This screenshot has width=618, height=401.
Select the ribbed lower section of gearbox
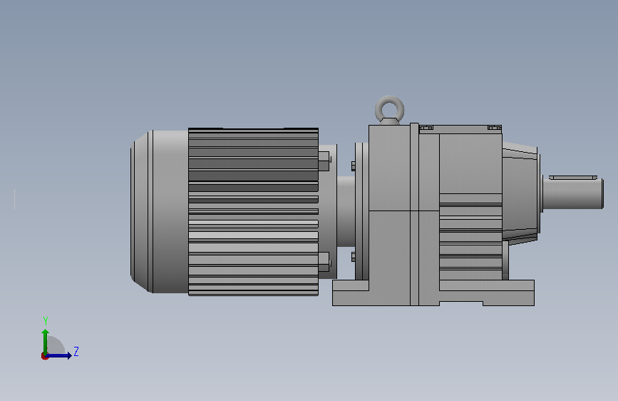click(470, 236)
